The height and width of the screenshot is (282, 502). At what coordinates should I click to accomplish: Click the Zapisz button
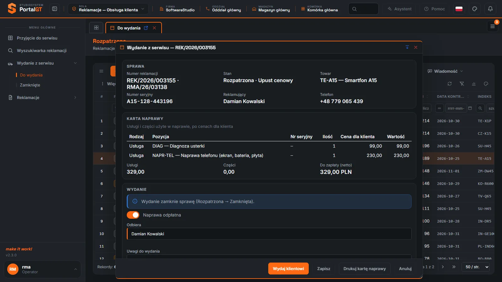click(323, 269)
